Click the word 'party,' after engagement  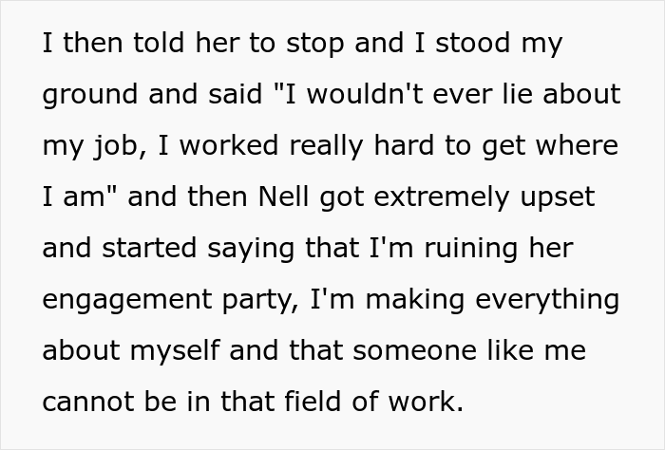pos(261,301)
